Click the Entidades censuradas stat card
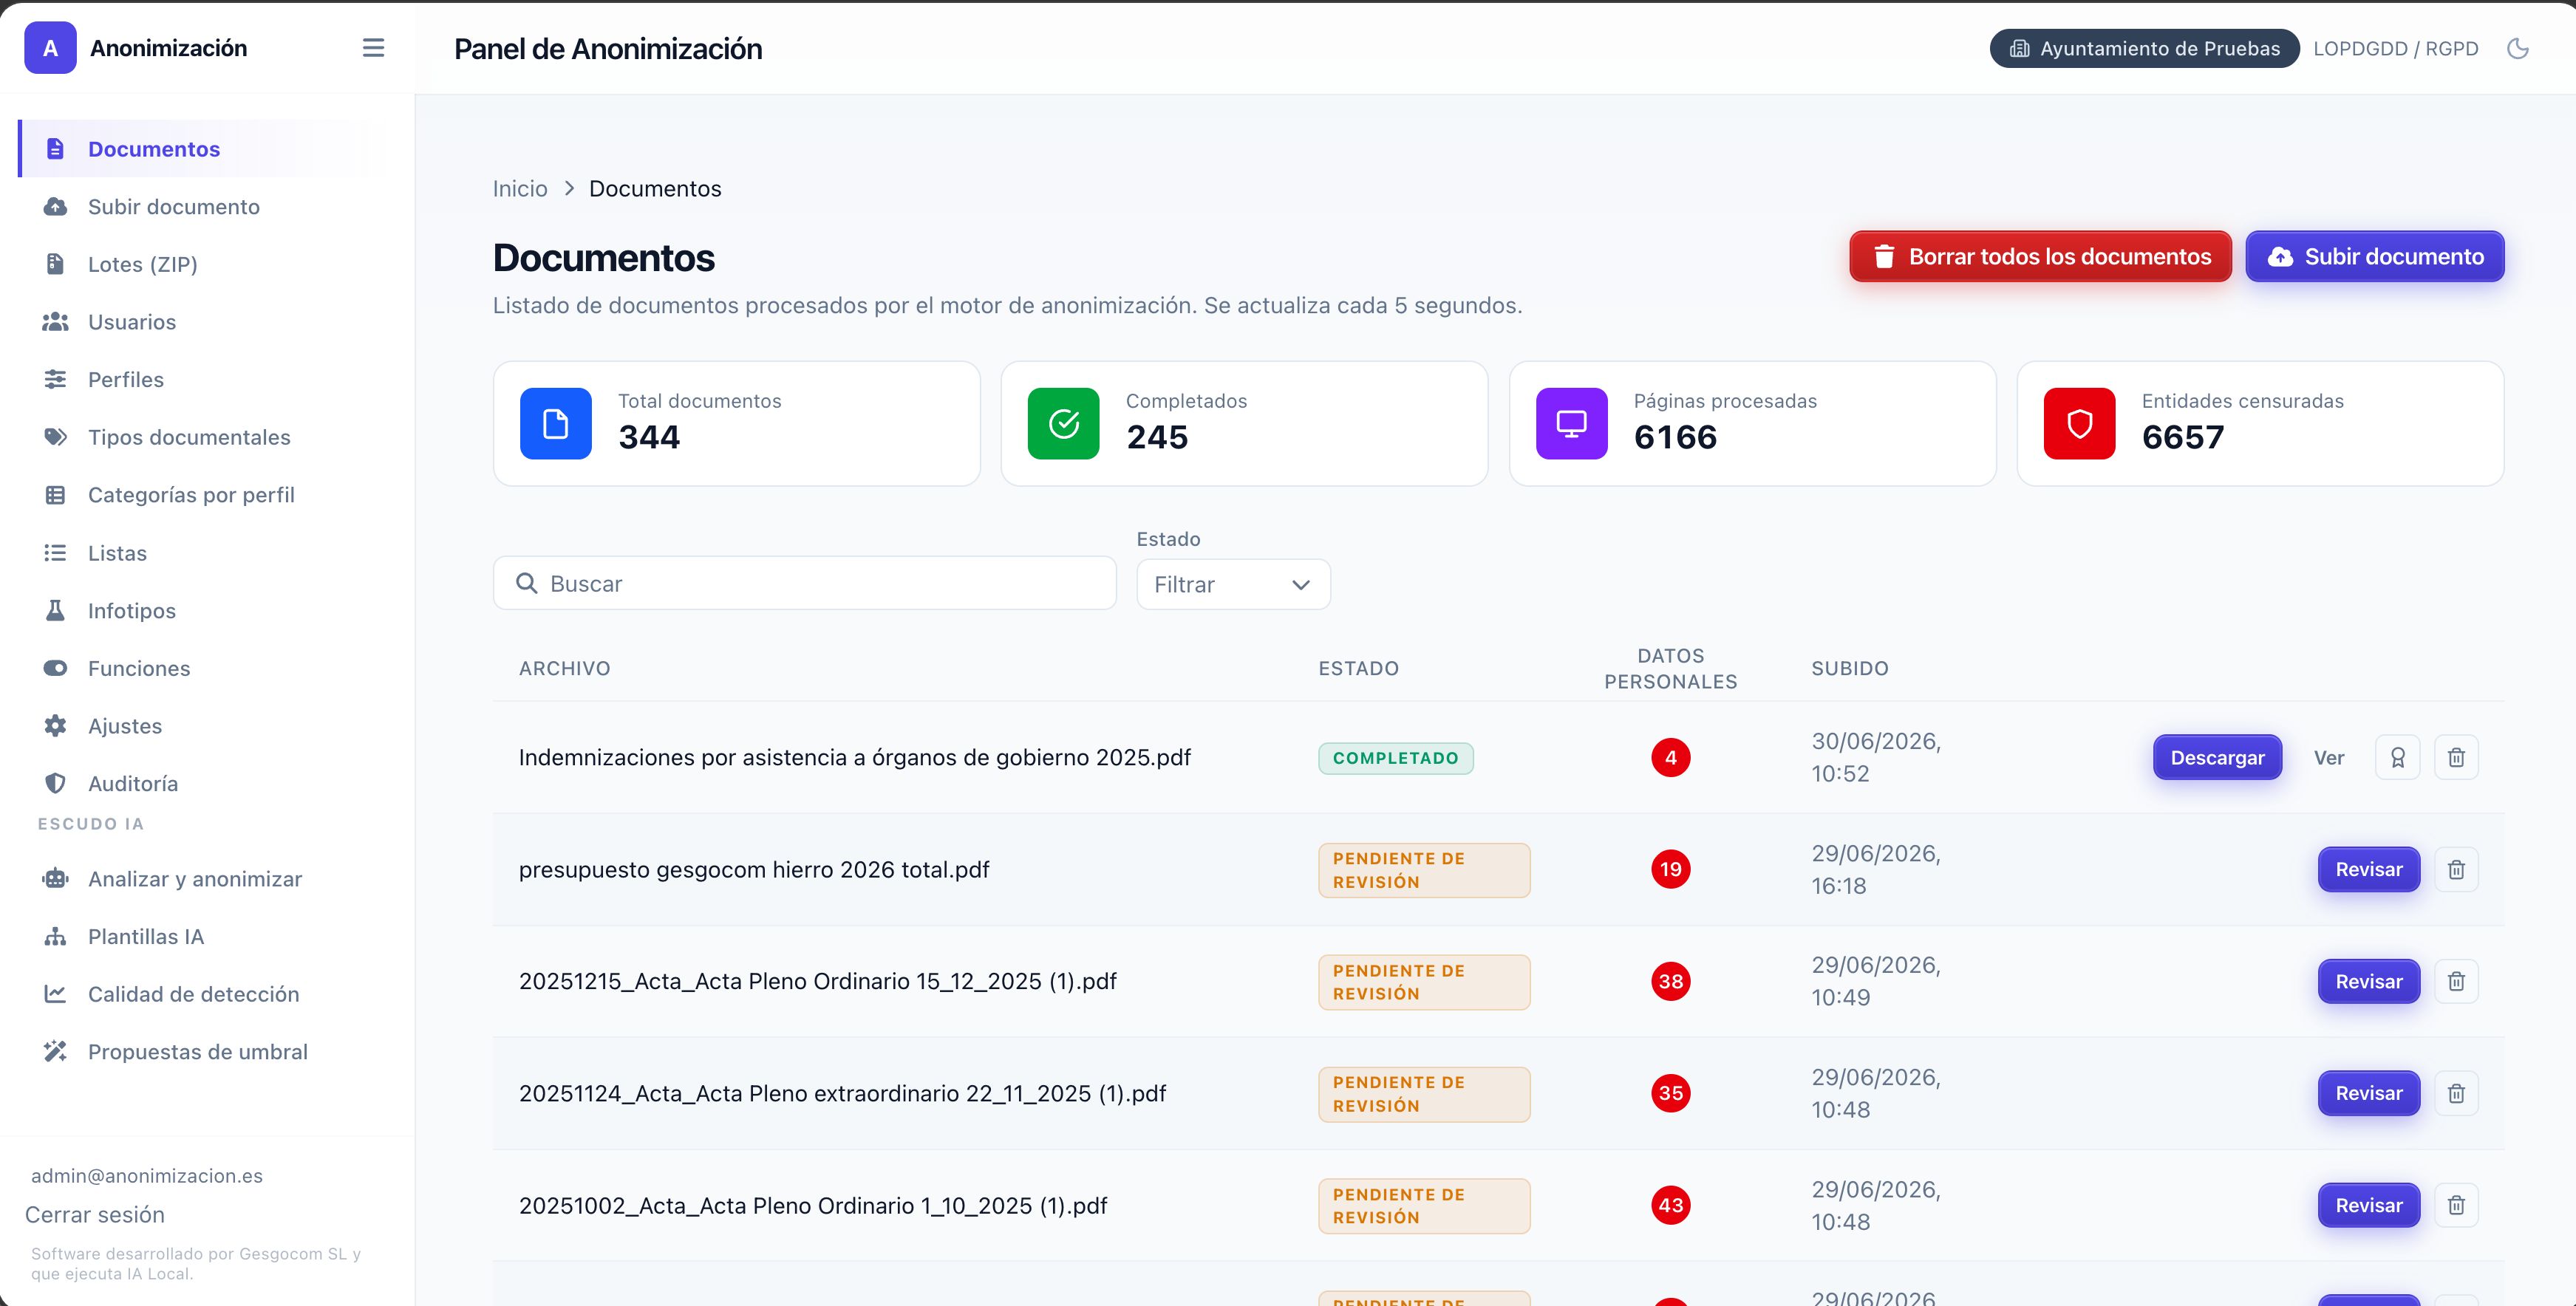This screenshot has width=2576, height=1306. tap(2261, 424)
